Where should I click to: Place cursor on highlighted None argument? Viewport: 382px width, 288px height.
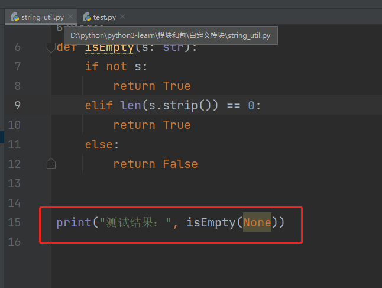(257, 222)
